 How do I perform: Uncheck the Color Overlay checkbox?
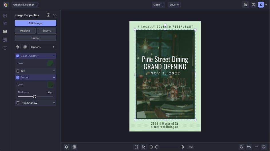(x=18, y=56)
